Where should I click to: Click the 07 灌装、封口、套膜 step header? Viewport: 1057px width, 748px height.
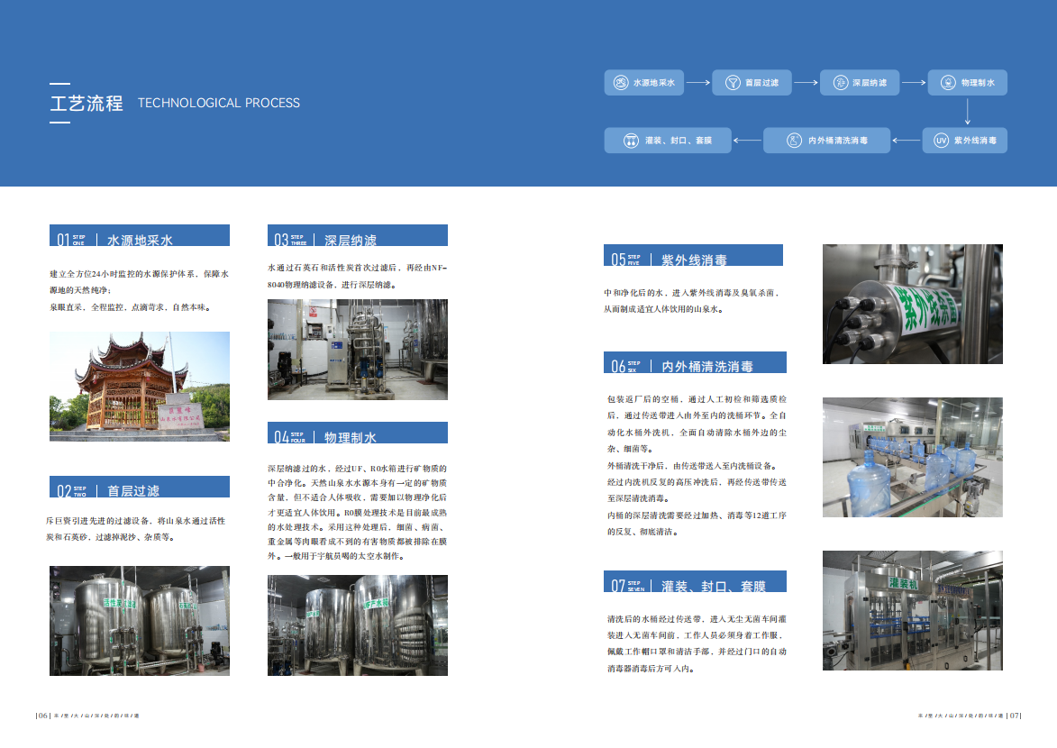pyautogui.click(x=696, y=582)
